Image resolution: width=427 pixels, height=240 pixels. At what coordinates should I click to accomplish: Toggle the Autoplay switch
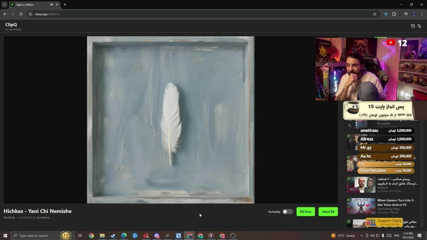[288, 212]
